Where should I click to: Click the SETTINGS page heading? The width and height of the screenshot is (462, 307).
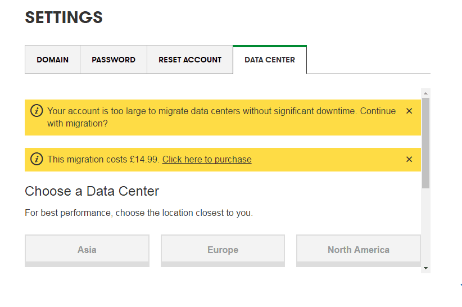coord(64,17)
